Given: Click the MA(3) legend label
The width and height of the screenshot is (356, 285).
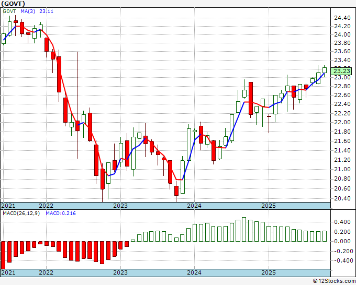Looking at the screenshot, I should (x=28, y=11).
